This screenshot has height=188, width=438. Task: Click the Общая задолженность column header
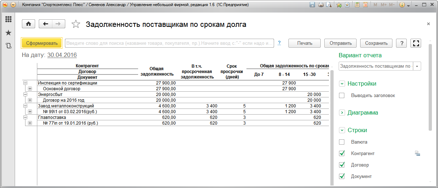pos(156,71)
